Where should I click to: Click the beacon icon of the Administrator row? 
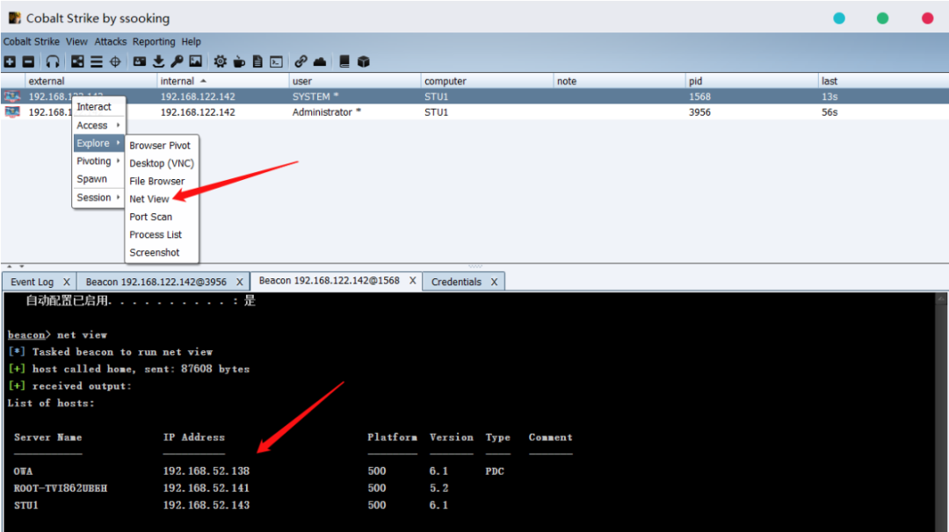12,111
